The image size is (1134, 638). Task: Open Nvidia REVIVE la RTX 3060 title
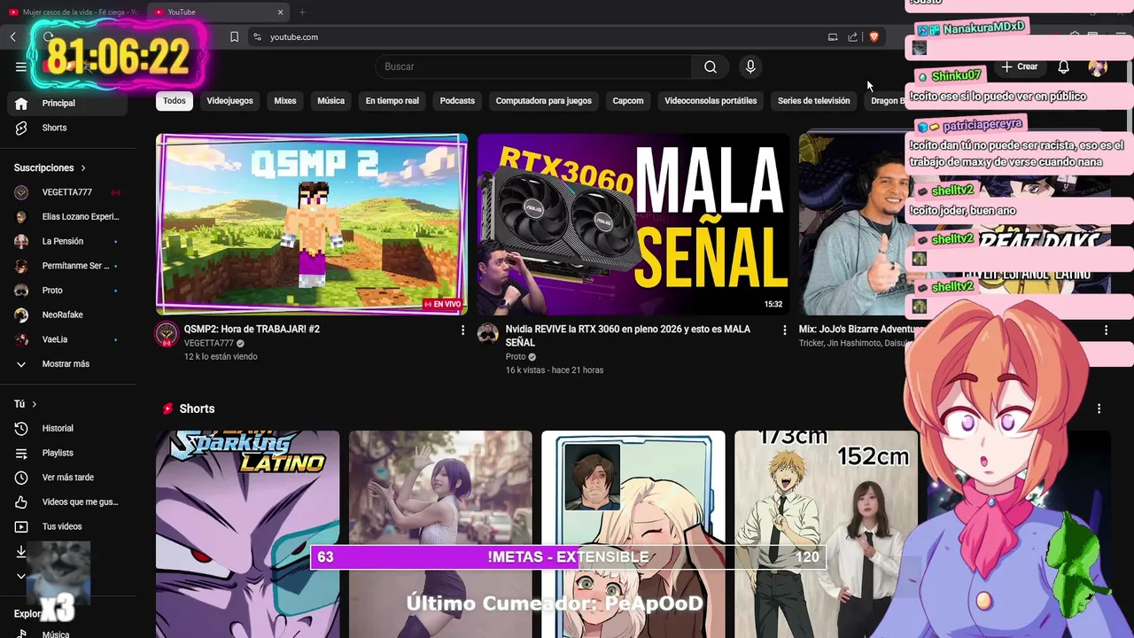tap(628, 335)
